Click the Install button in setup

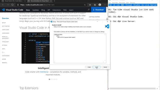coord(96,67)
